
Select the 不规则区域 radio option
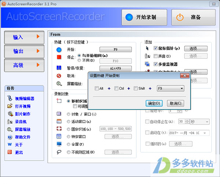[69, 152]
